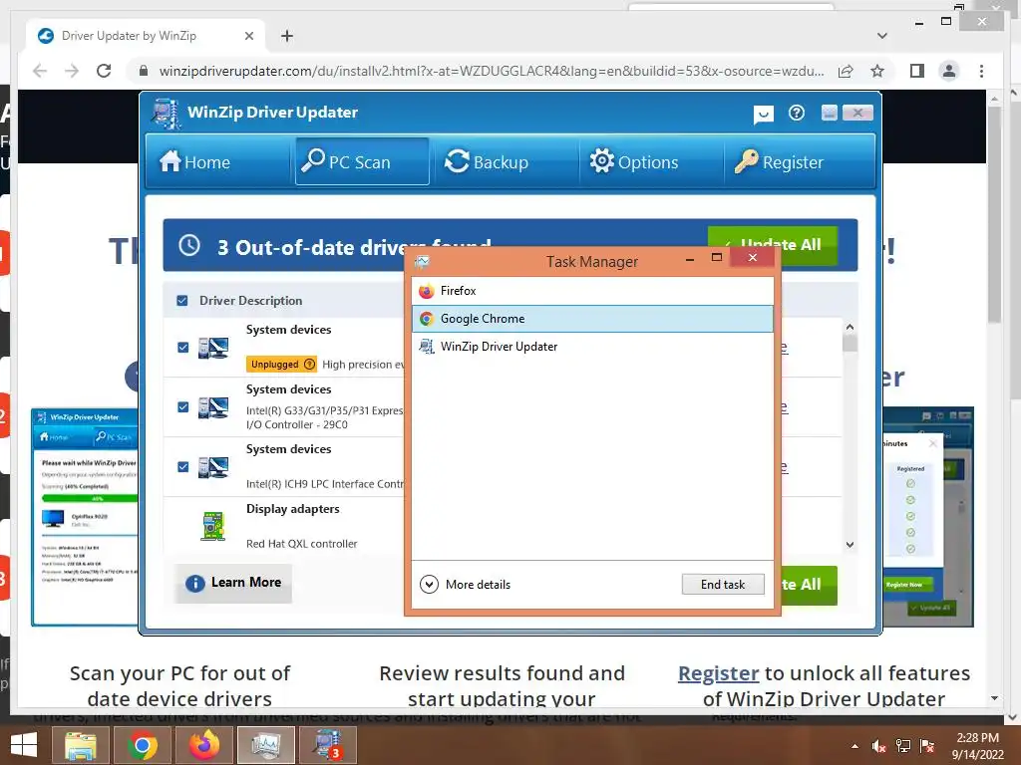Click the Chrome icon in Task Manager list
This screenshot has height=765, width=1021.
point(427,319)
